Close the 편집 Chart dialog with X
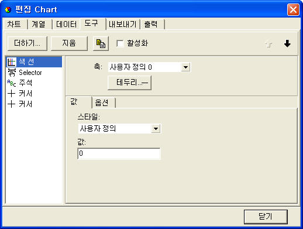 pyautogui.click(x=293, y=9)
